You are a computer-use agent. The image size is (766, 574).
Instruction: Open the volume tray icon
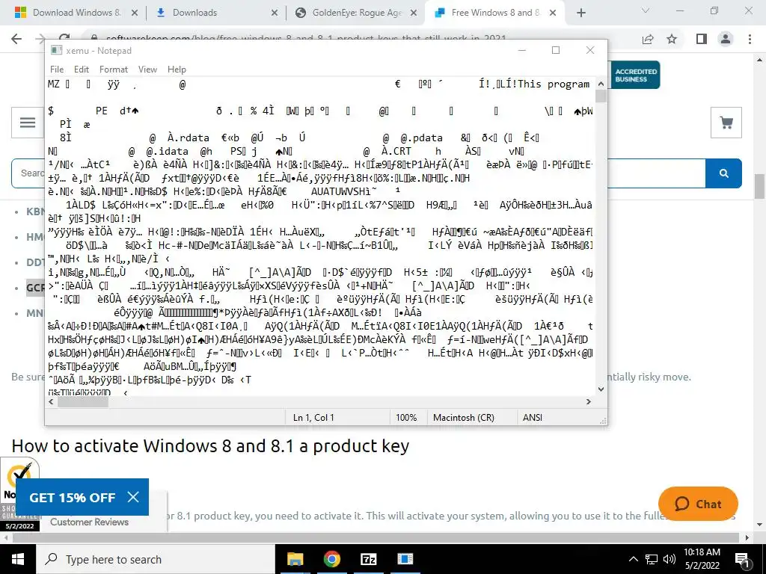coord(670,559)
